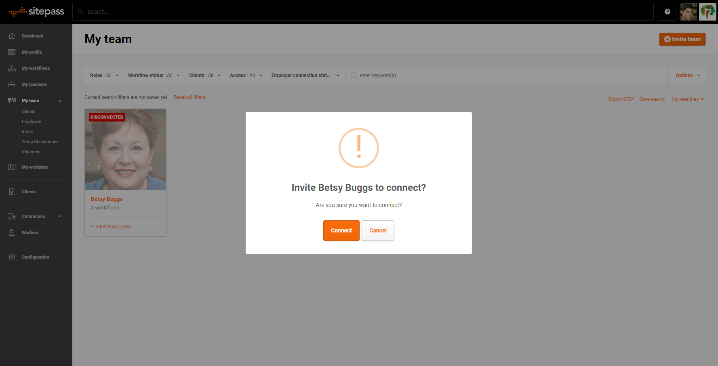Cancel the connect invitation dialog
This screenshot has width=718, height=366.
[x=378, y=230]
